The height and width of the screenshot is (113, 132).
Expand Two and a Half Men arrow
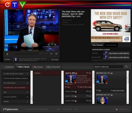(27, 97)
